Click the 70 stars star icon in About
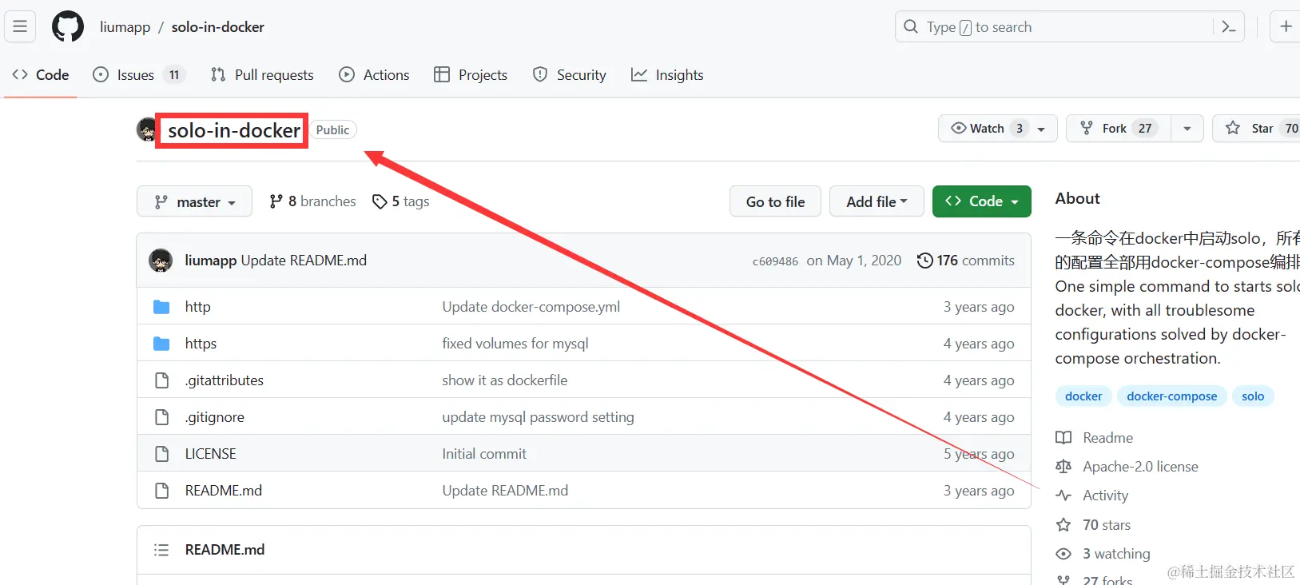1300x585 pixels. pos(1063,525)
